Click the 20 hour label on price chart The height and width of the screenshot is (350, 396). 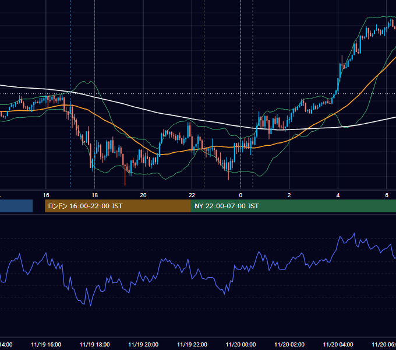click(x=143, y=195)
